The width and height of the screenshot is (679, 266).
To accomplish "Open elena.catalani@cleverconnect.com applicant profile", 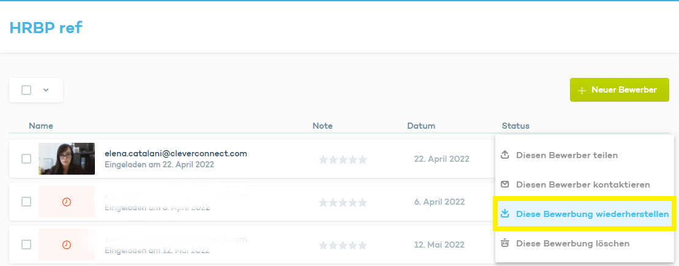I will (x=176, y=153).
